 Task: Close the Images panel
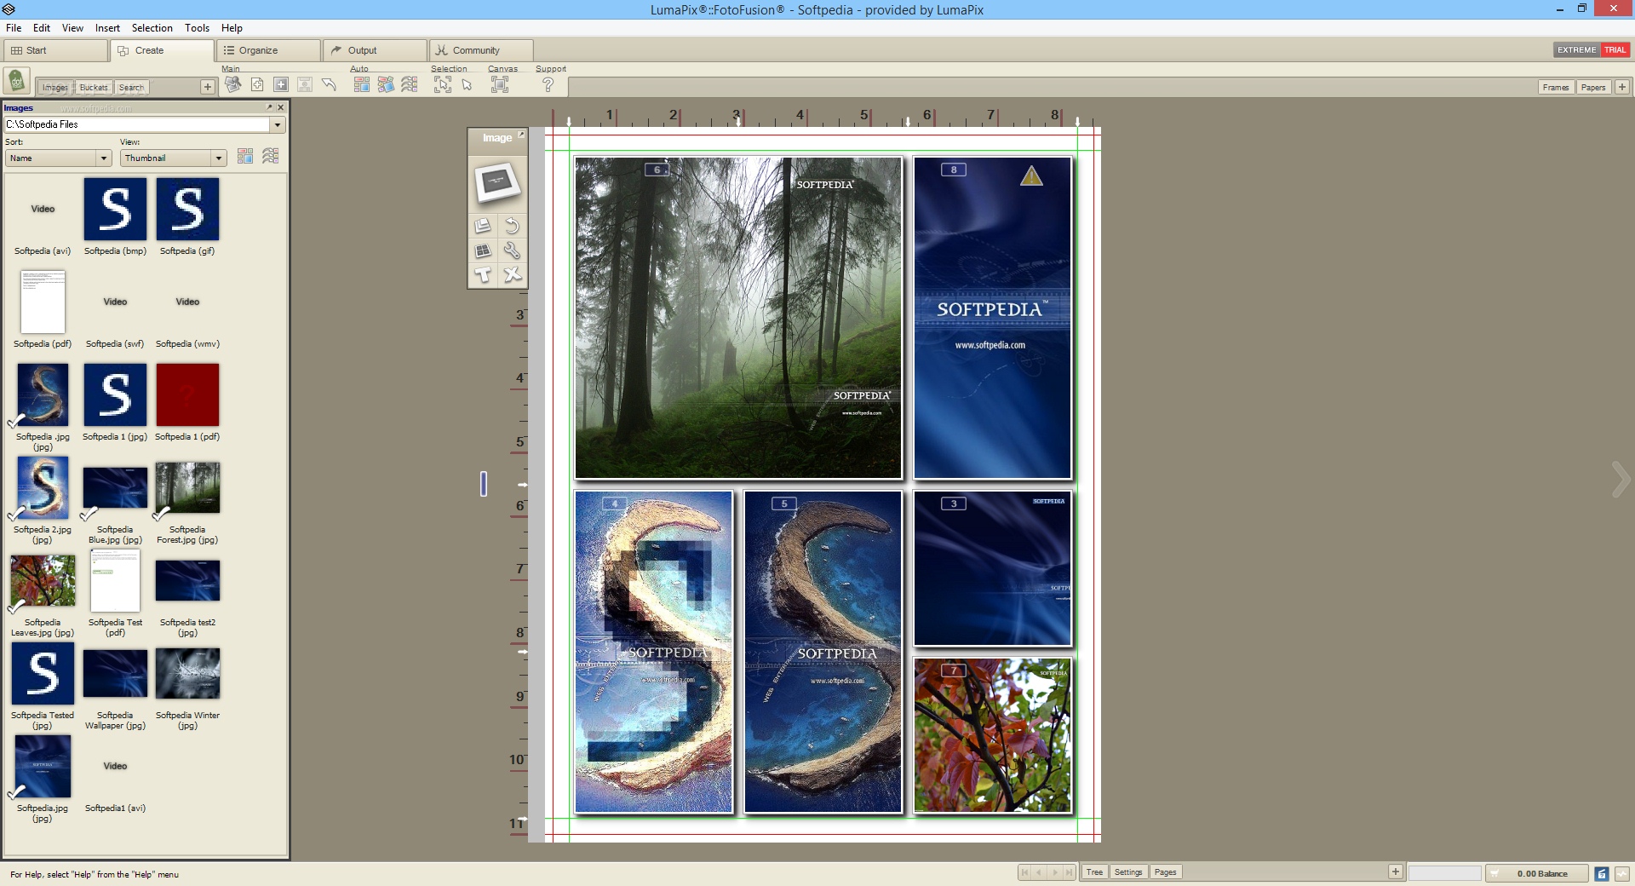(x=281, y=107)
